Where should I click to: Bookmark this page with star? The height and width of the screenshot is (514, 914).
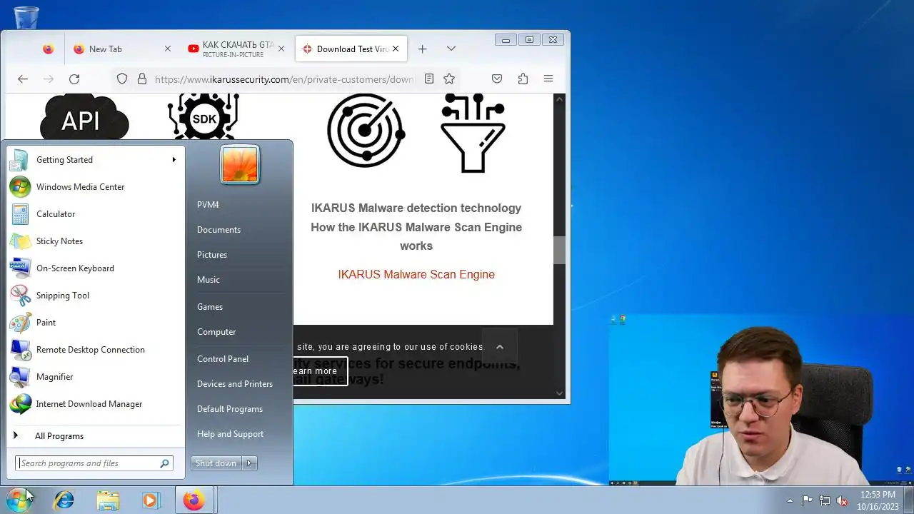pyautogui.click(x=449, y=79)
